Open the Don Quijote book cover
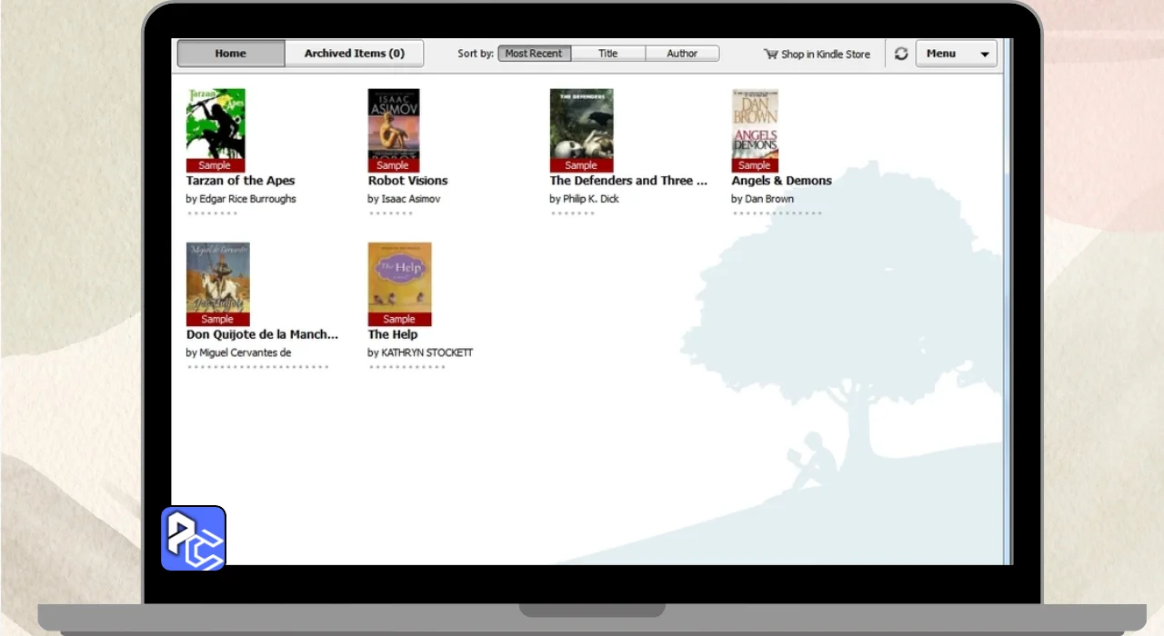 (218, 283)
